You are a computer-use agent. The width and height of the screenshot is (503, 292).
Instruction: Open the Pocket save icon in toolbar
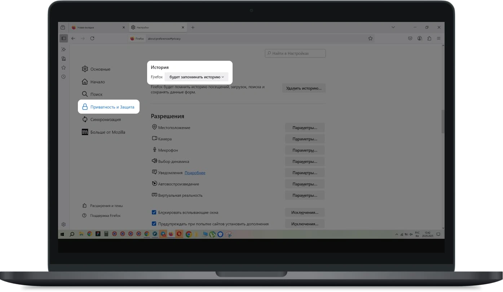coord(410,38)
